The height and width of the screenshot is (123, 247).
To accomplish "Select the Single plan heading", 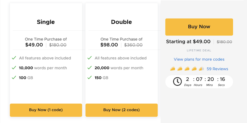I will click(x=46, y=22).
